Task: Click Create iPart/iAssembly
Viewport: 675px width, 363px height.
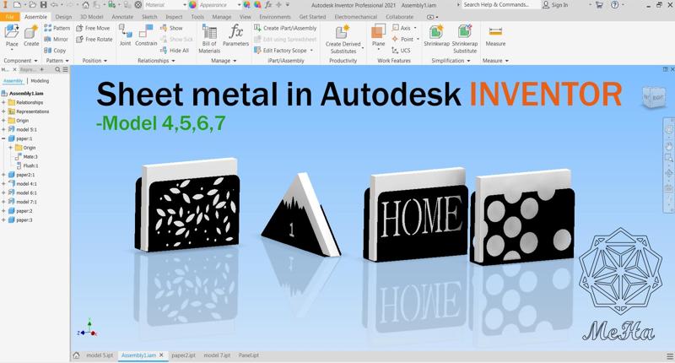Action: (x=285, y=28)
